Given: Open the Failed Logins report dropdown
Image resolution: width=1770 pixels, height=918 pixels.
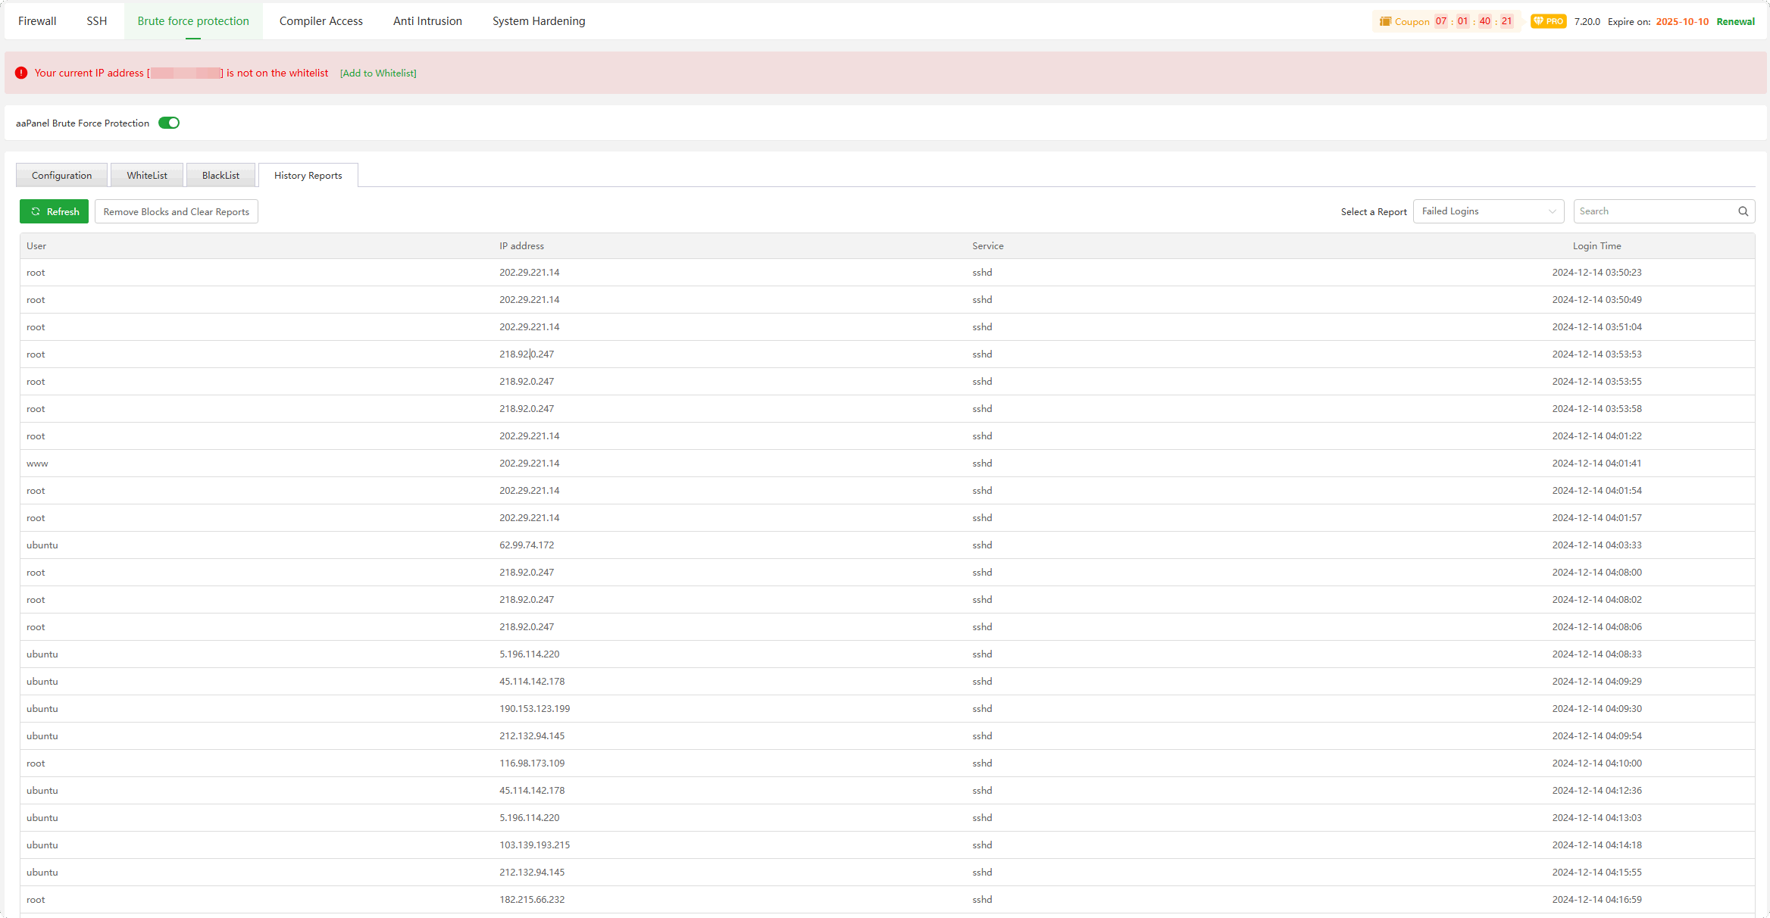Looking at the screenshot, I should [1478, 211].
